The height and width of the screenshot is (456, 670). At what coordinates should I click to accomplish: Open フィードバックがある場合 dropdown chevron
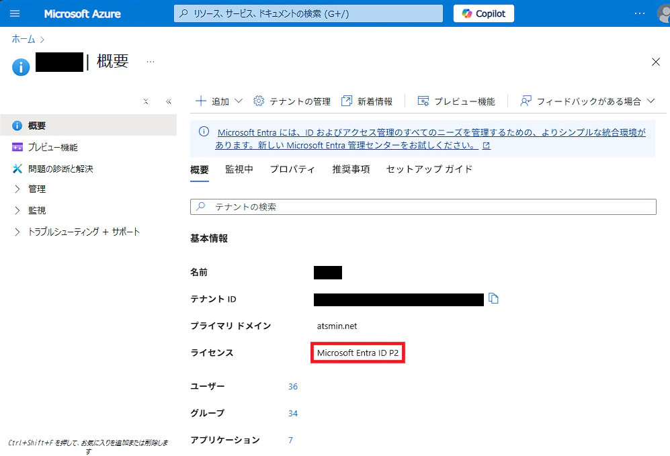(651, 101)
